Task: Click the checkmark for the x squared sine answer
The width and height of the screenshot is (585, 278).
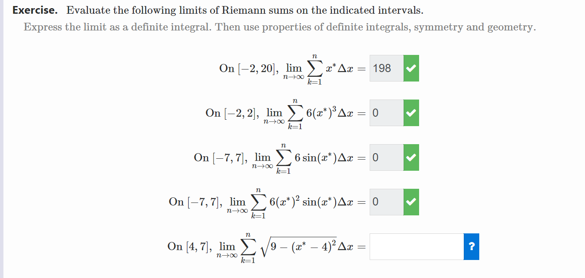Action: click(x=411, y=202)
